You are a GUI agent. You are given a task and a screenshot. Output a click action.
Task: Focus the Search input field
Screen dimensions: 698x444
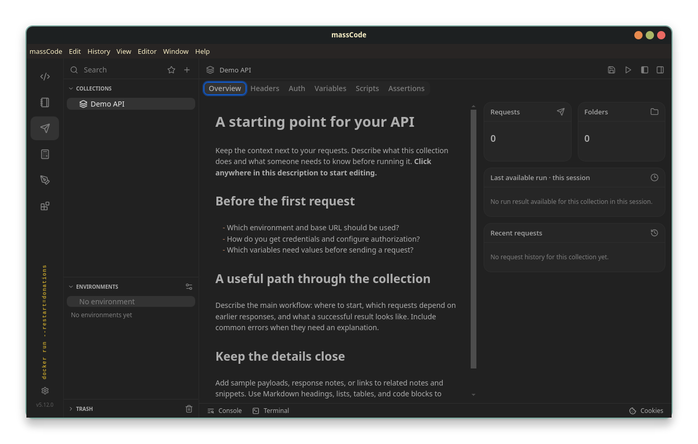coord(122,70)
